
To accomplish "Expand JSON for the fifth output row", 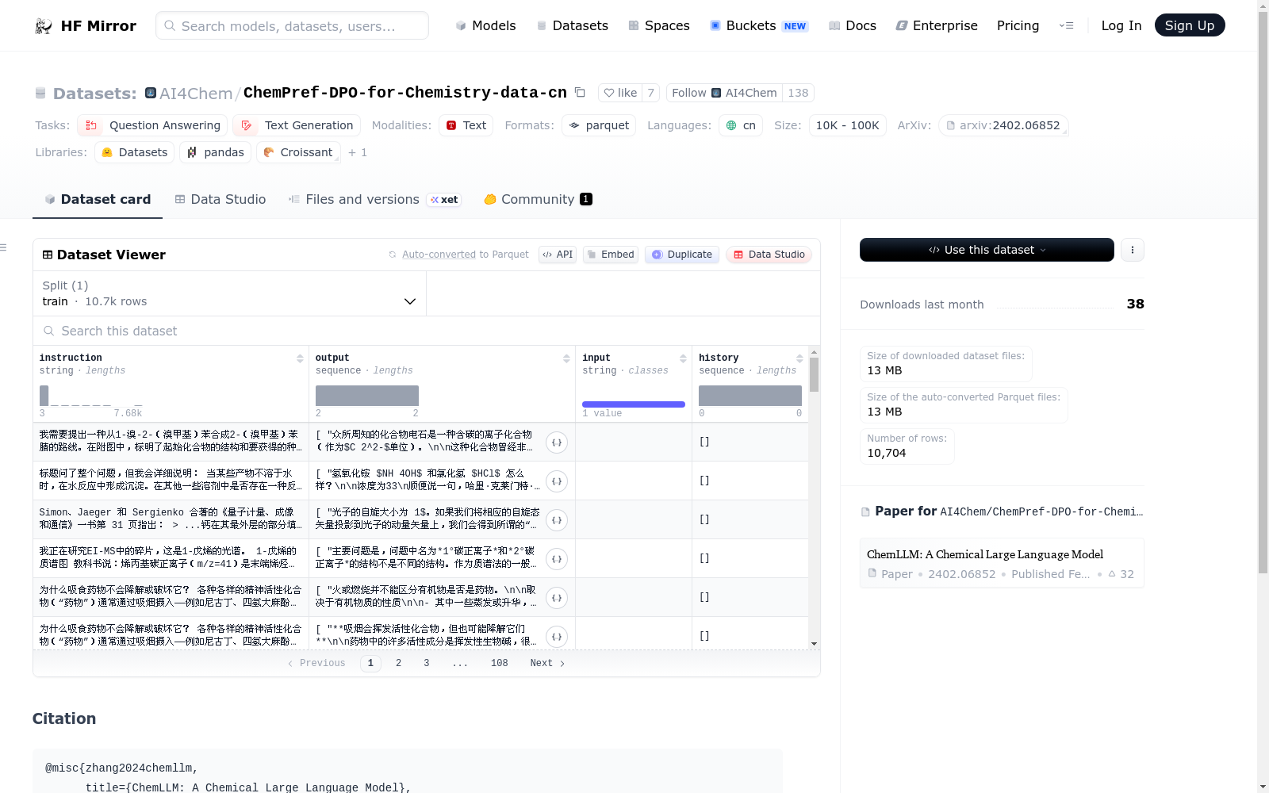I will point(557,598).
